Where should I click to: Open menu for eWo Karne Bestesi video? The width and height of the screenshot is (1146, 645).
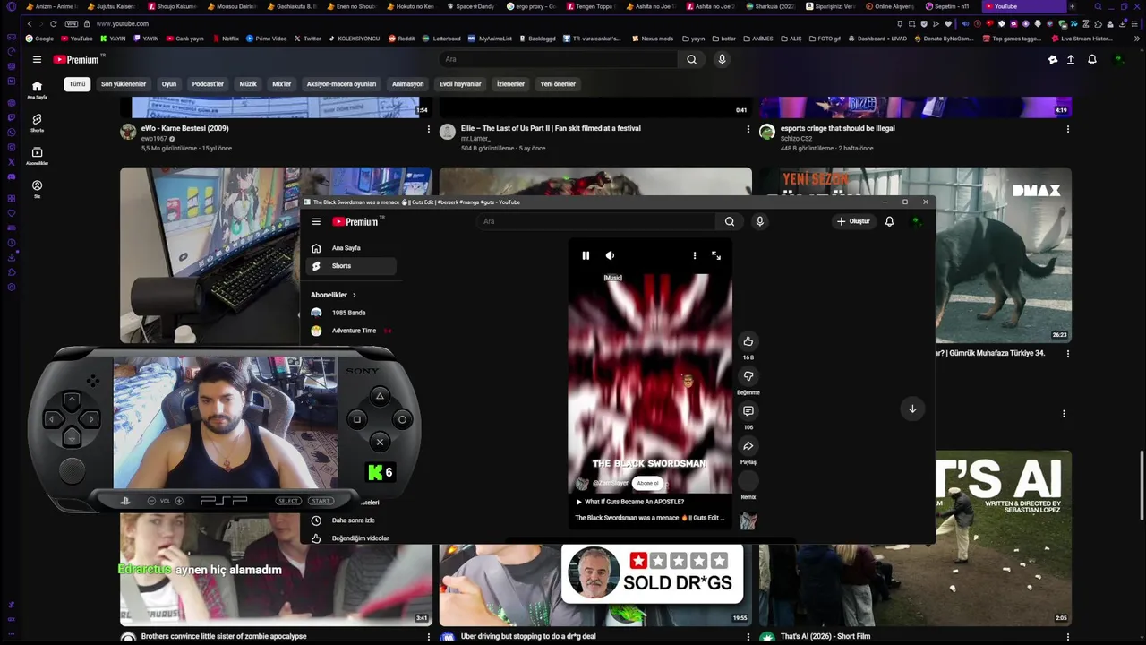(x=428, y=129)
